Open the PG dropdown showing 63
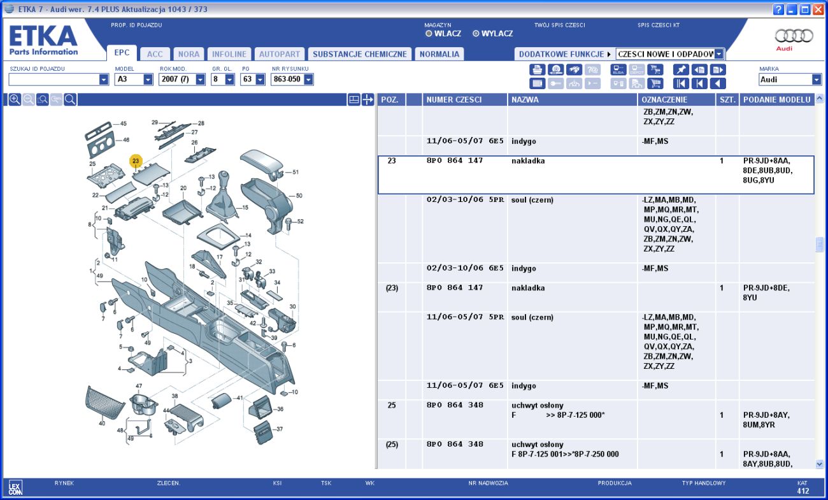 pos(260,80)
